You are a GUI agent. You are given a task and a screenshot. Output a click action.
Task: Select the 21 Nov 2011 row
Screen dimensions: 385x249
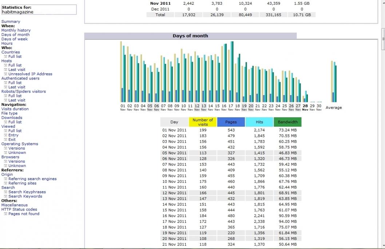coord(231,244)
